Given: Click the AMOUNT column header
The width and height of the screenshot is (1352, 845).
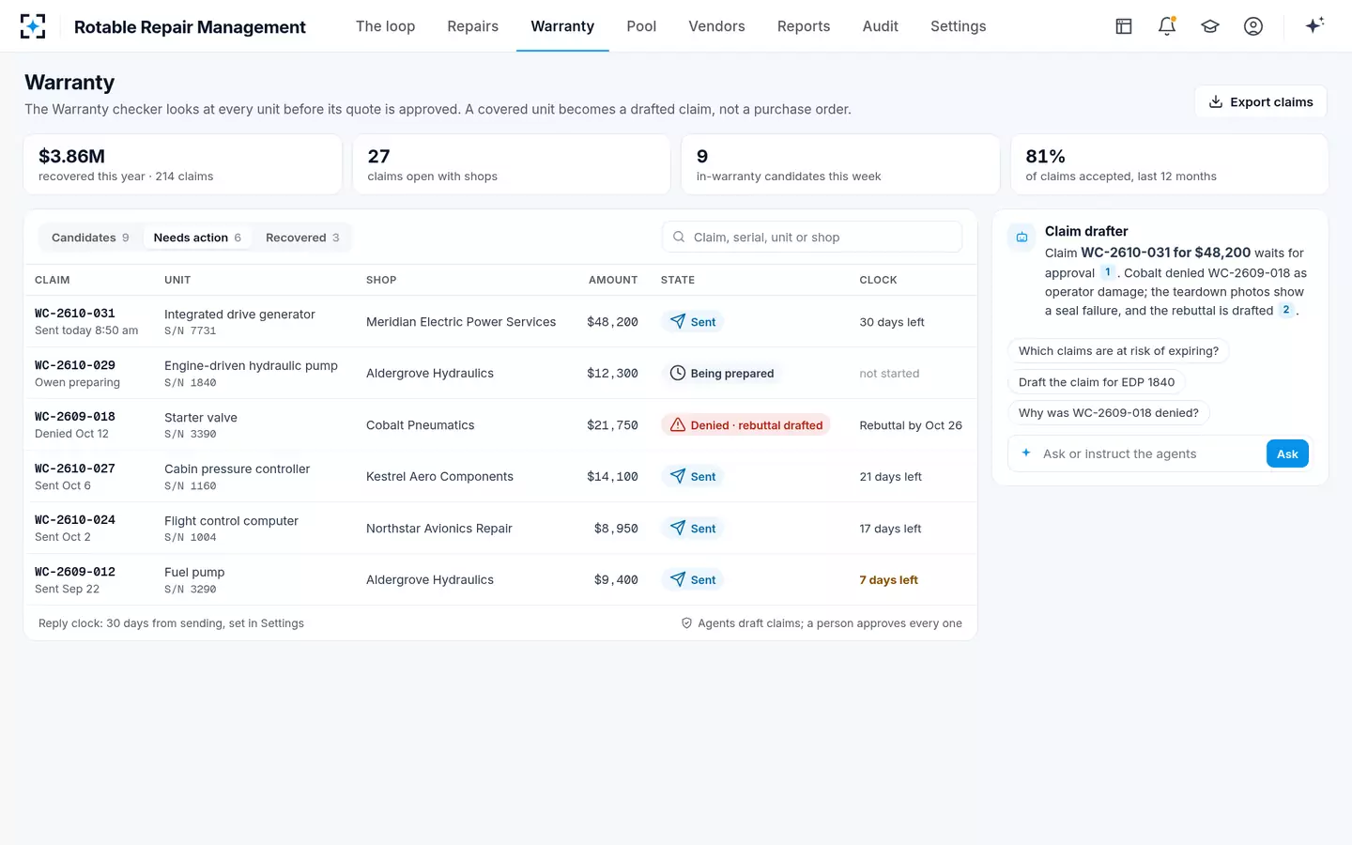Looking at the screenshot, I should coord(613,280).
